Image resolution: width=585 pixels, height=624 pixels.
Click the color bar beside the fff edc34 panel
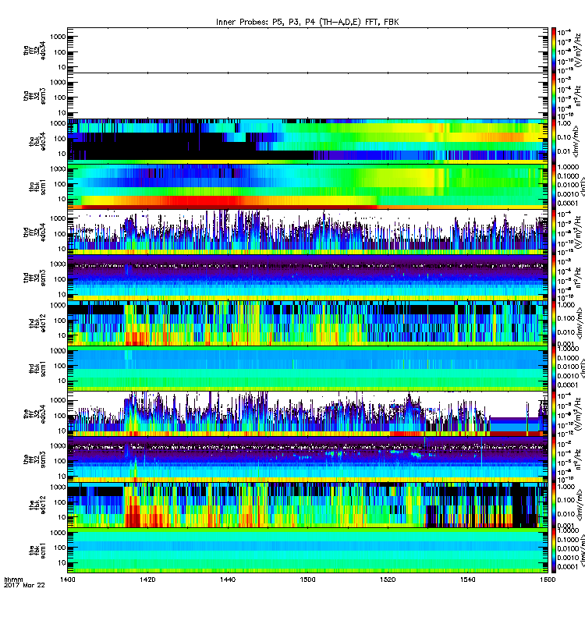[x=554, y=414]
